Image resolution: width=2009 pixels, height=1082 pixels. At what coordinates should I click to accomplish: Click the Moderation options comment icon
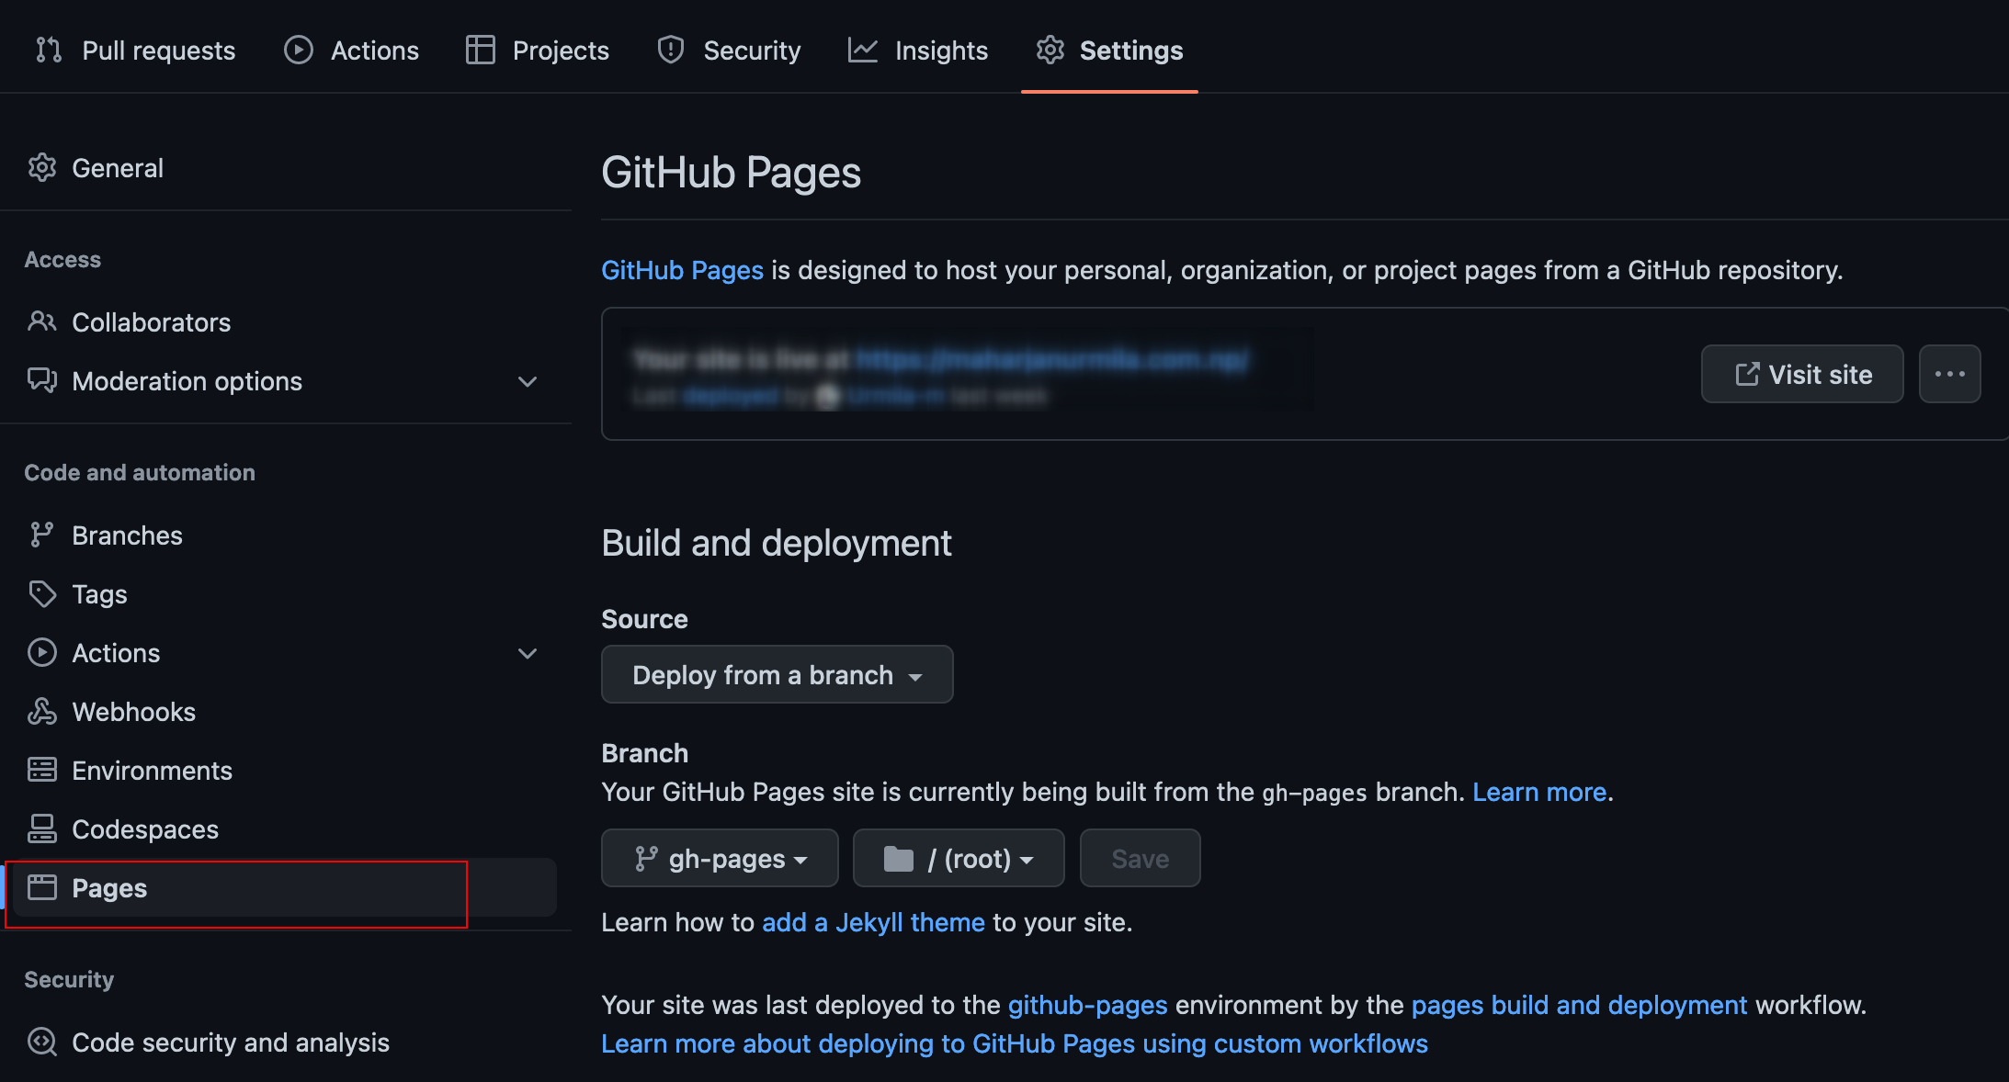tap(42, 380)
